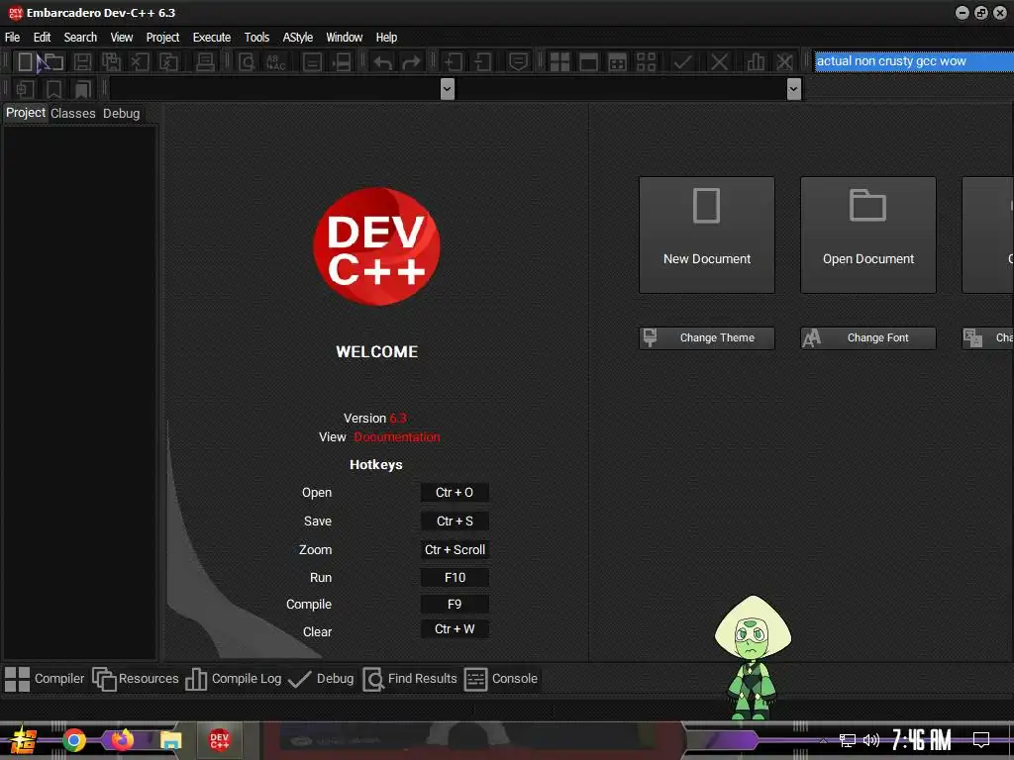The height and width of the screenshot is (760, 1014).
Task: Click the Undo arrow in toolbar
Action: pyautogui.click(x=382, y=62)
